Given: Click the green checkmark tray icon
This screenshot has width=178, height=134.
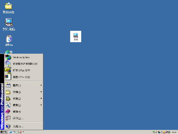Looking at the screenshot, I should coord(154,132).
